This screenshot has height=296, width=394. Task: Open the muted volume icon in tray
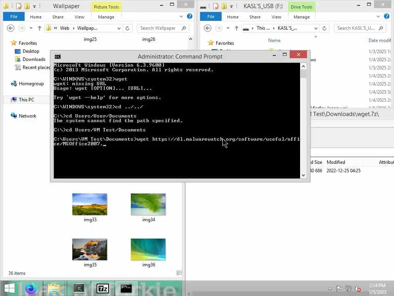coord(357,289)
